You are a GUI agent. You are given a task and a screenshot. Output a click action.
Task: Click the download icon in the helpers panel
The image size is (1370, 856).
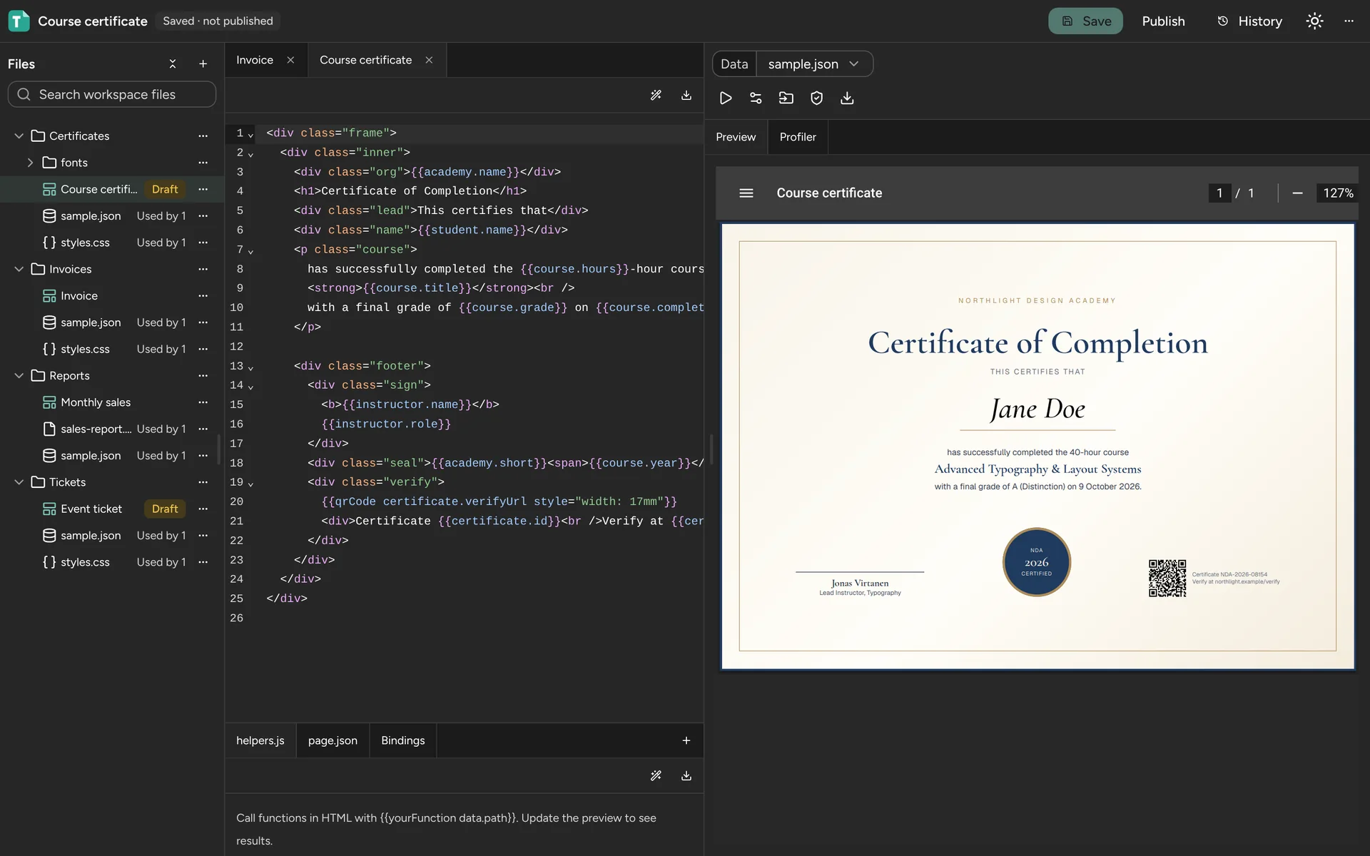pos(686,776)
